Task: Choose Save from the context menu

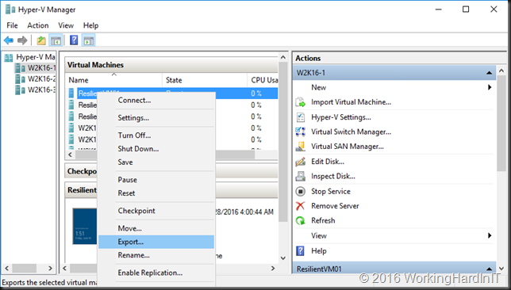Action: tap(156, 162)
